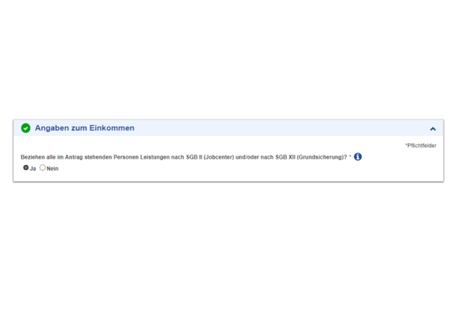Collapse the Angaben zum Einkommen section chevron
464x309 pixels.
point(433,129)
